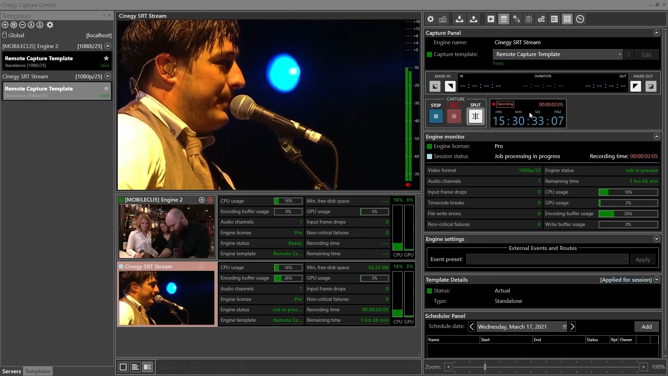Click export template icon in Templates panel

click(x=40, y=25)
